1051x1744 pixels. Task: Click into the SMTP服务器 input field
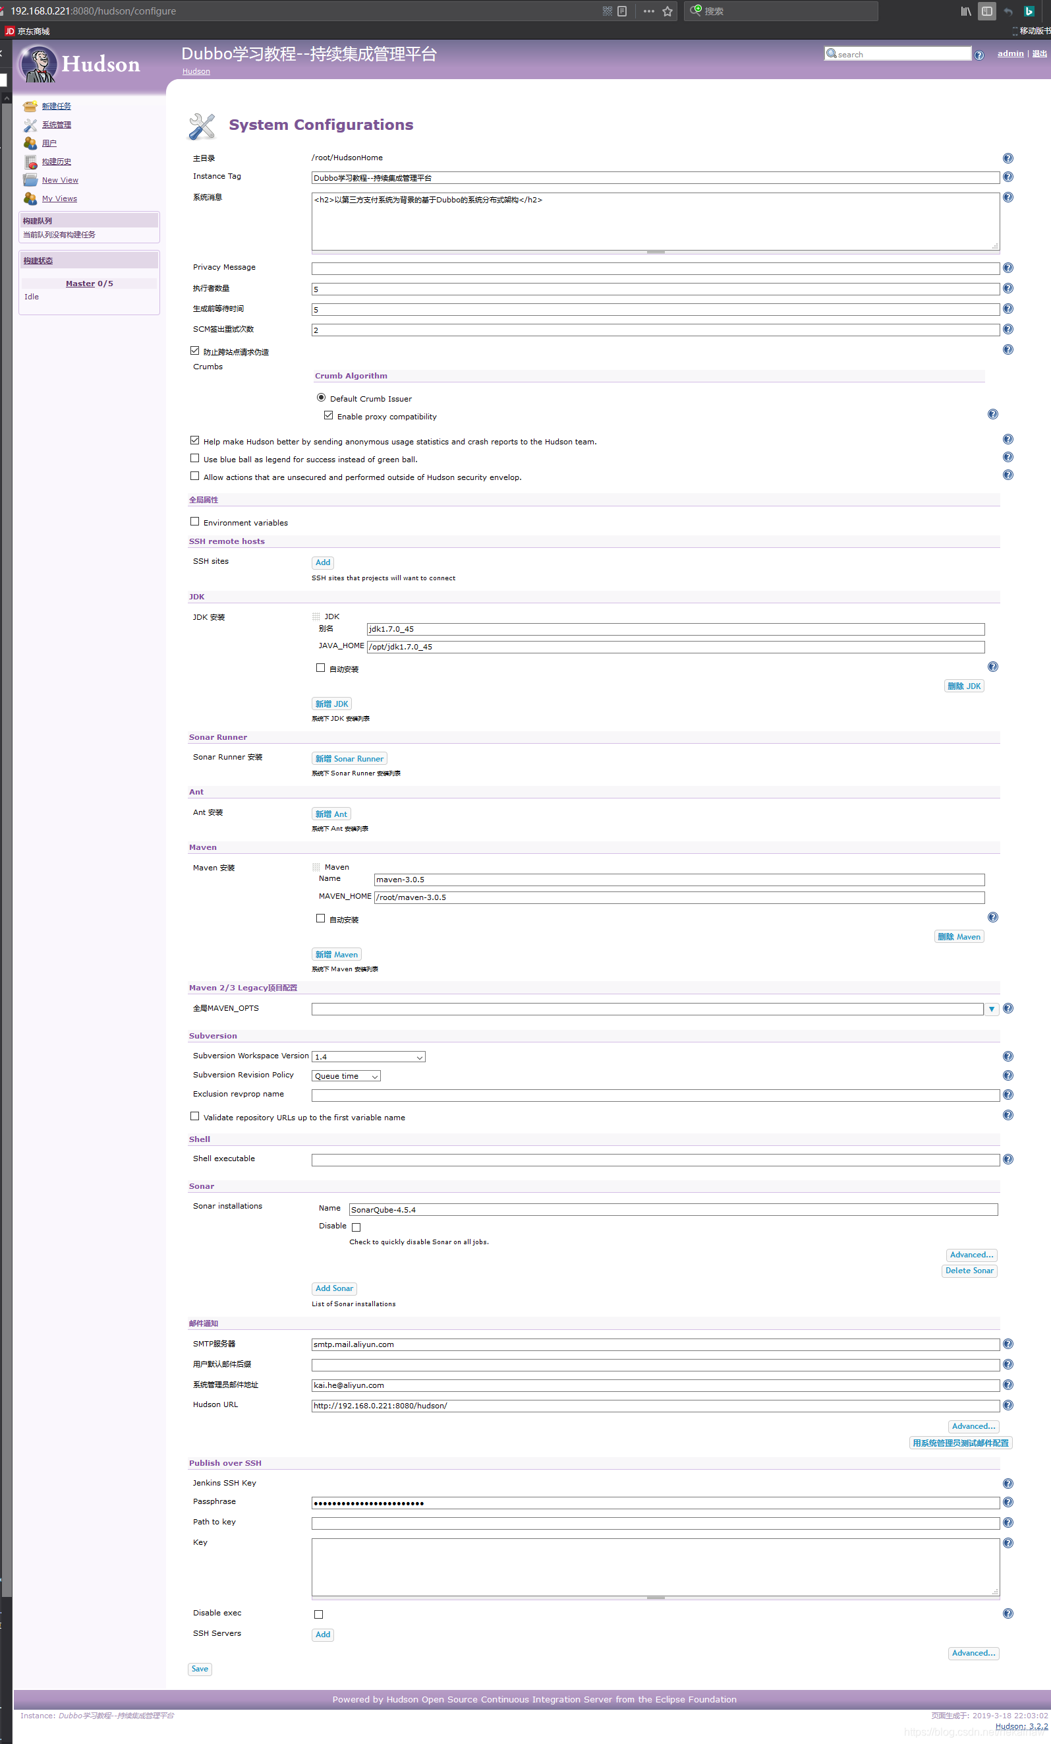[x=655, y=1344]
